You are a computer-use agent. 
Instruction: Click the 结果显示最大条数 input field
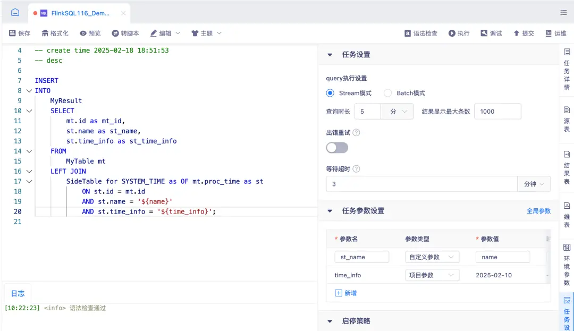click(497, 112)
